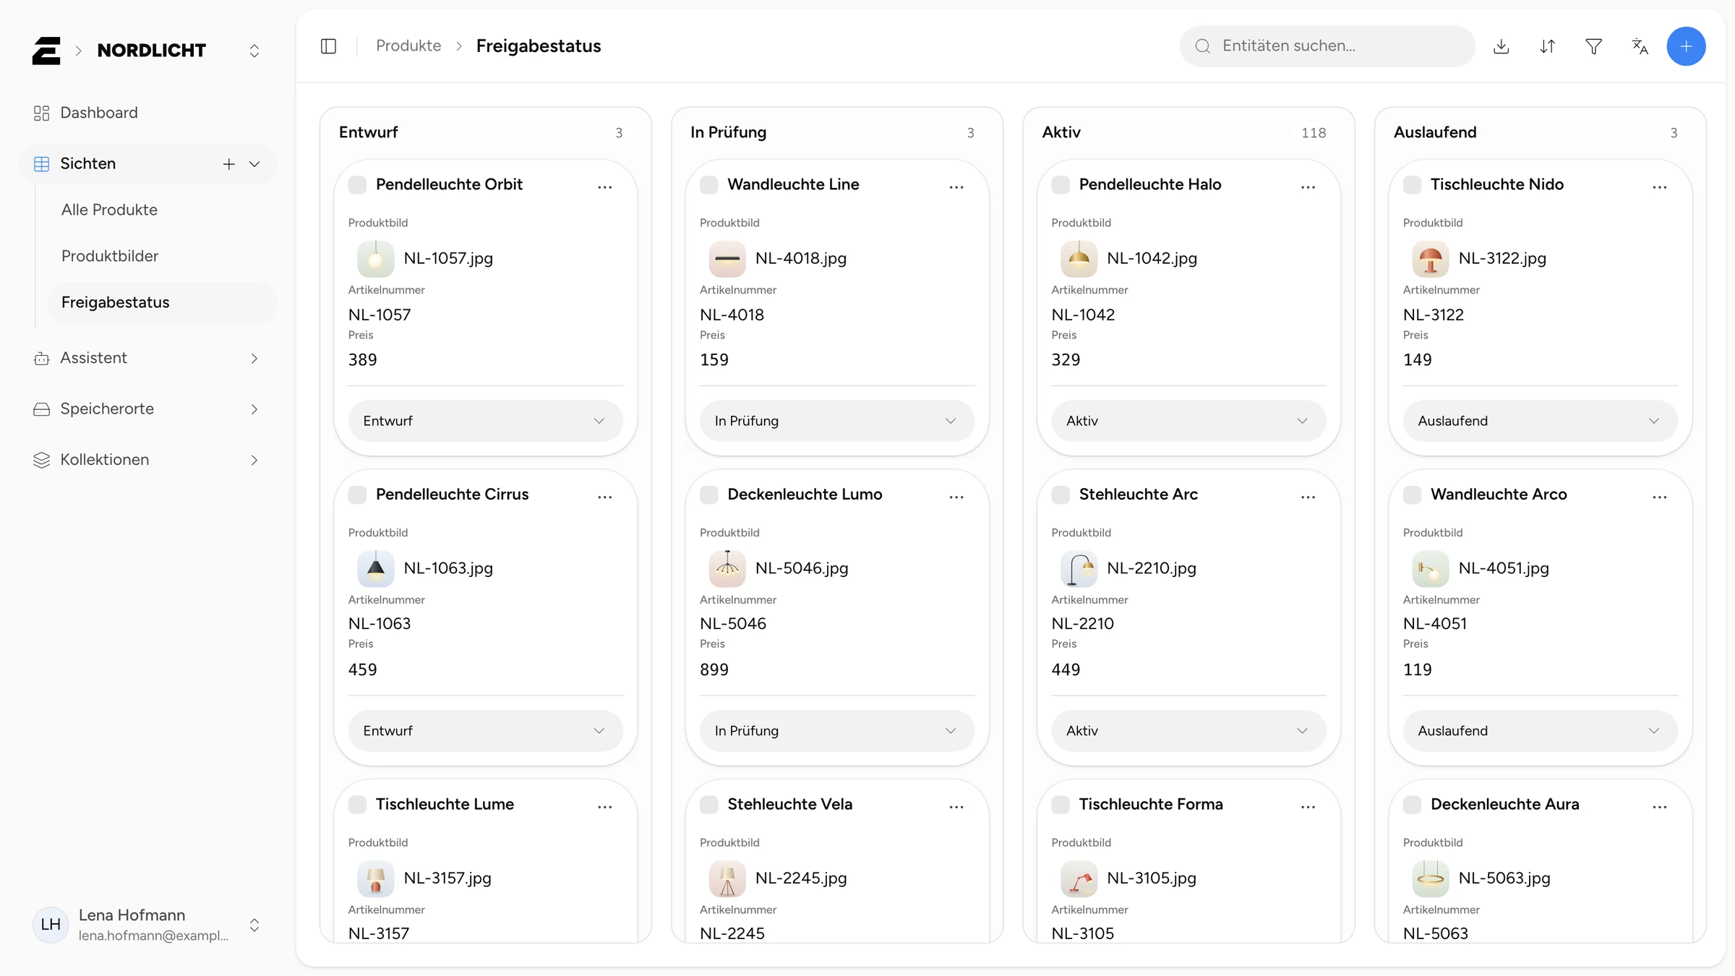Open the filter funnel icon

1594,46
